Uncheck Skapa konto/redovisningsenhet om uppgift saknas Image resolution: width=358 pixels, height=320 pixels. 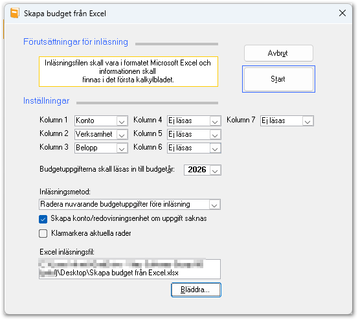click(43, 219)
